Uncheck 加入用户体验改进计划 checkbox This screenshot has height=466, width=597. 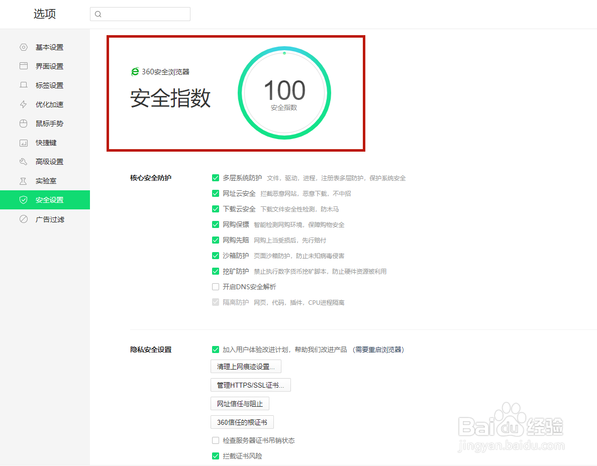[216, 349]
